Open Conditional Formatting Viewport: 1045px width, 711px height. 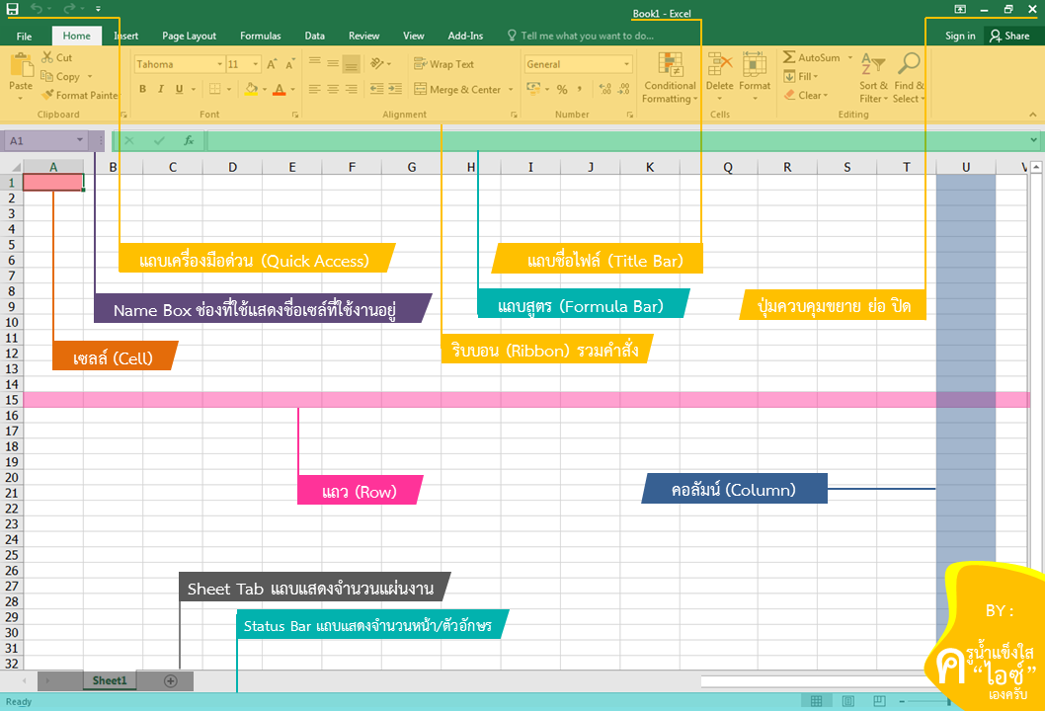670,78
